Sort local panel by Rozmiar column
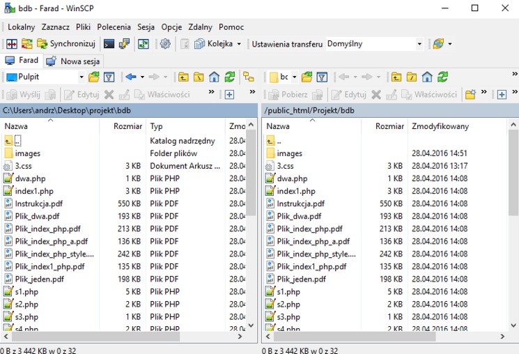Screen dimensions: 519x354 click(x=123, y=126)
